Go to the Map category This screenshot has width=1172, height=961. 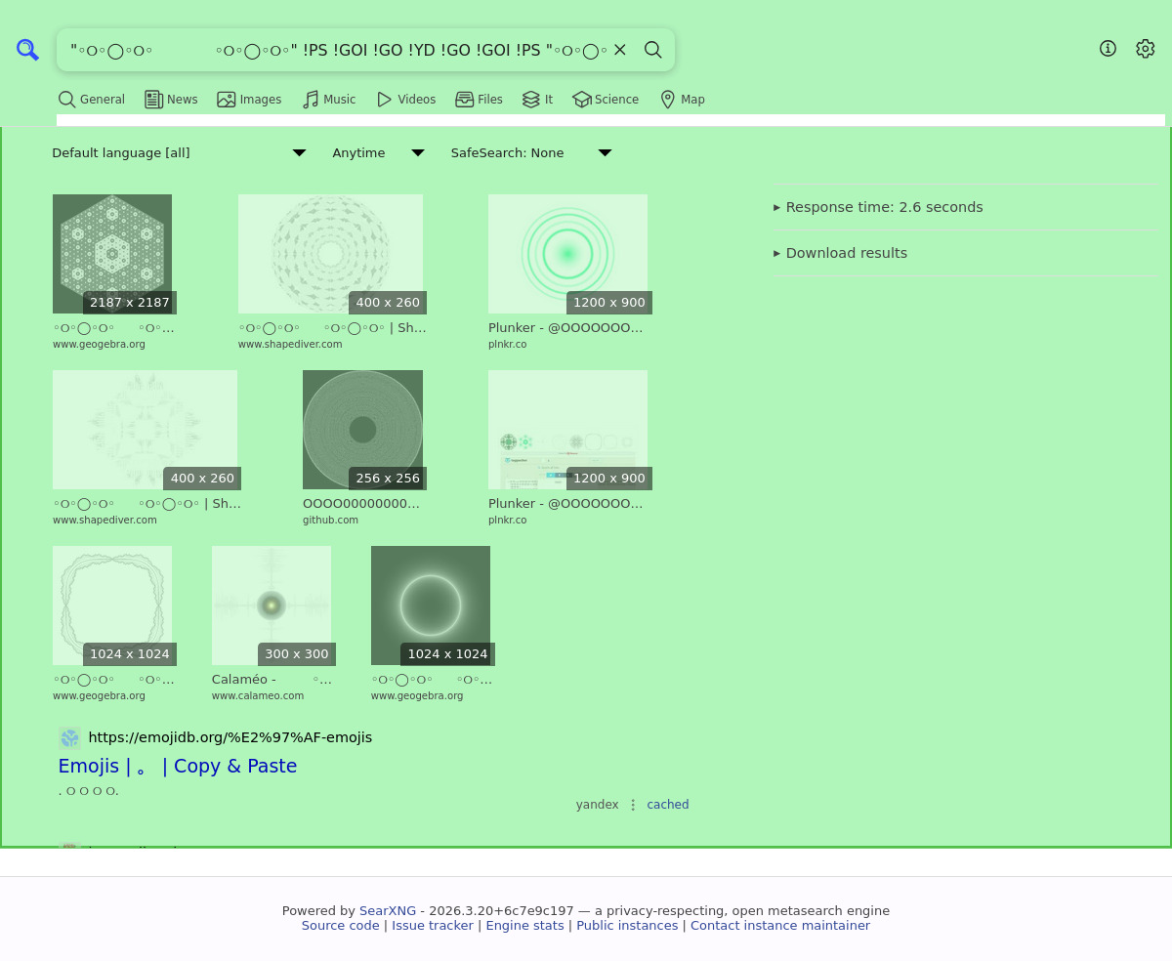[x=683, y=100]
